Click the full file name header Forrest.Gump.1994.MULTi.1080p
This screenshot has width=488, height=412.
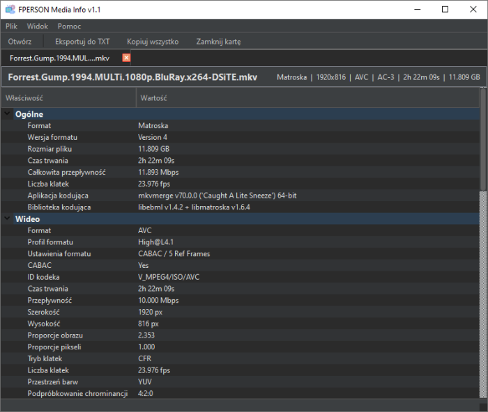pos(132,77)
